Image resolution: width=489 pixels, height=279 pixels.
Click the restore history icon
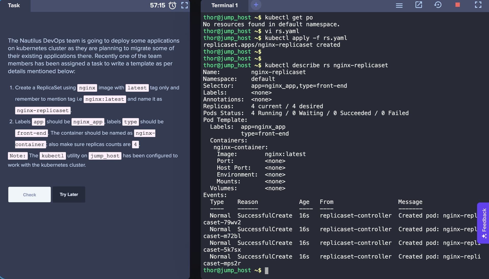click(438, 5)
